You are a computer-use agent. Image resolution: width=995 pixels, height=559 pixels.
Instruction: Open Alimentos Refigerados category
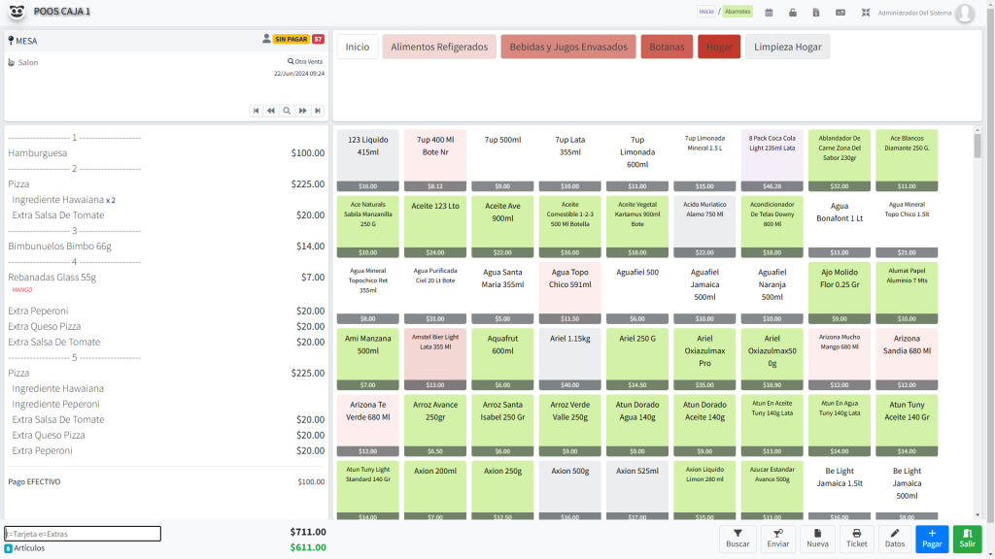coord(439,47)
